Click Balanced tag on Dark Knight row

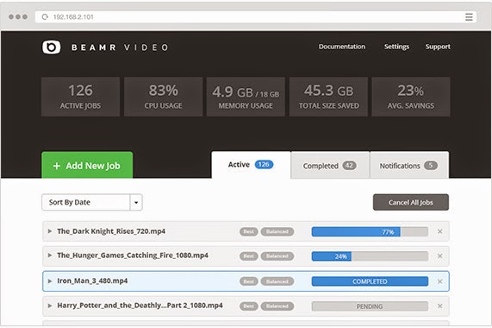(x=277, y=231)
